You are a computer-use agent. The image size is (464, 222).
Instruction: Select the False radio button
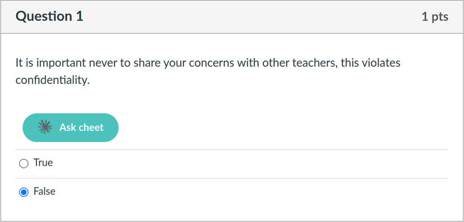pyautogui.click(x=24, y=192)
